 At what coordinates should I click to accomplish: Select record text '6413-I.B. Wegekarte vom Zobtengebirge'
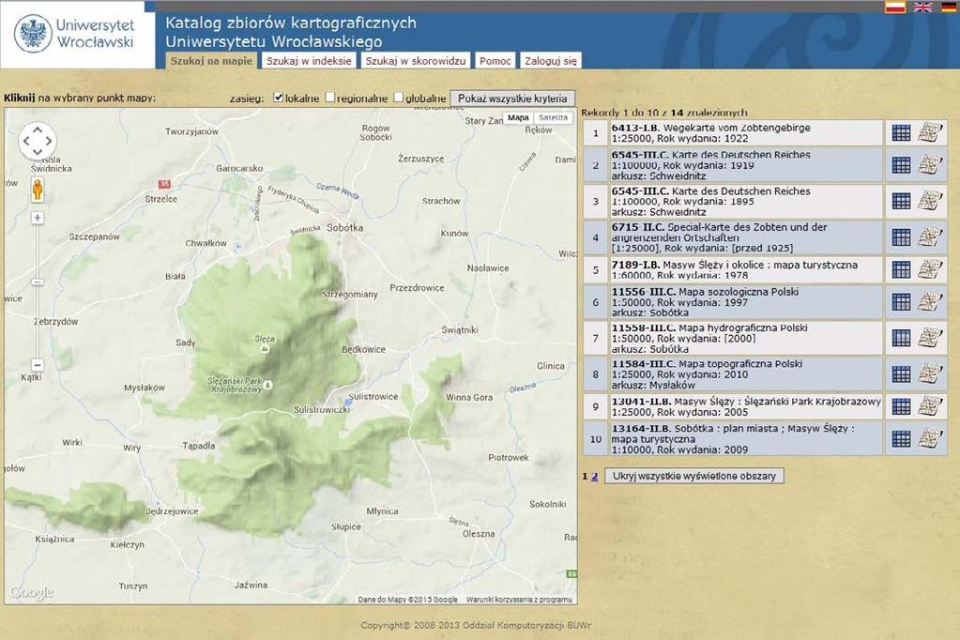click(x=710, y=128)
